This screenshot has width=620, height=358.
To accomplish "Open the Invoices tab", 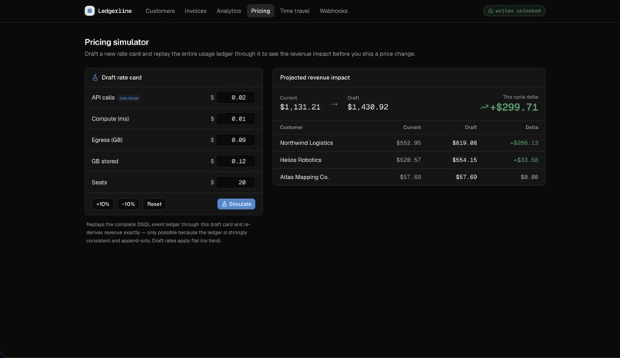I will 195,11.
